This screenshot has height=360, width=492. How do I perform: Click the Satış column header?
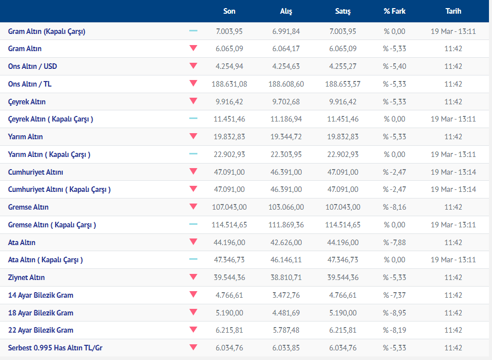(343, 11)
